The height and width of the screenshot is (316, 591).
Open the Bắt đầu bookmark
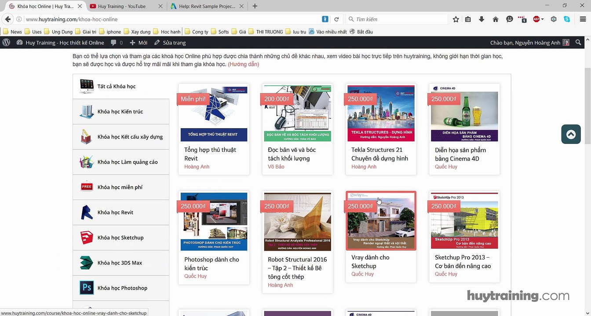(x=361, y=32)
